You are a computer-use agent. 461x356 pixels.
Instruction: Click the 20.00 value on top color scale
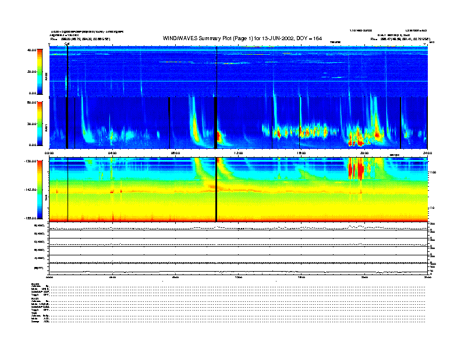pyautogui.click(x=33, y=72)
